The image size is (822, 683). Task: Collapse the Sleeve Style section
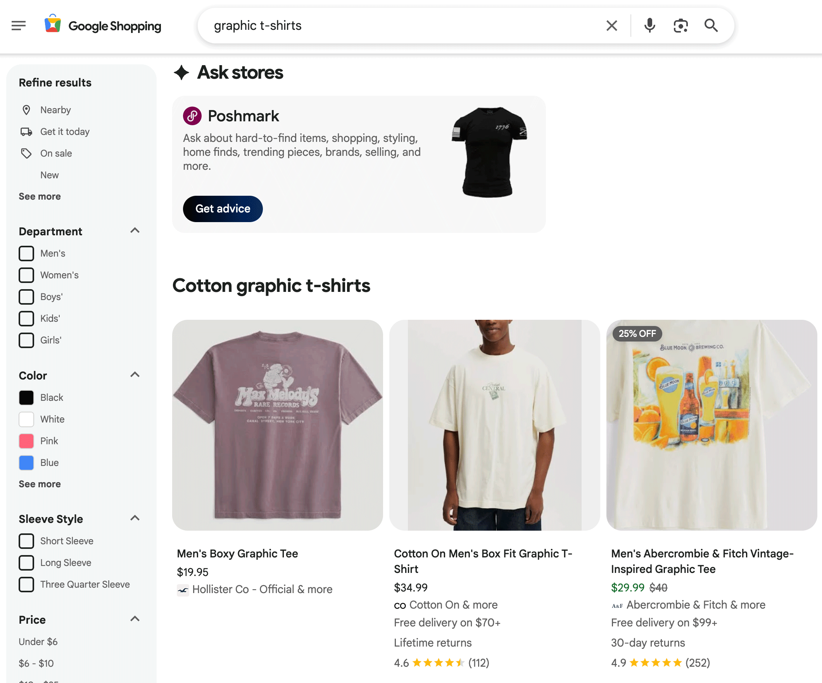click(135, 518)
